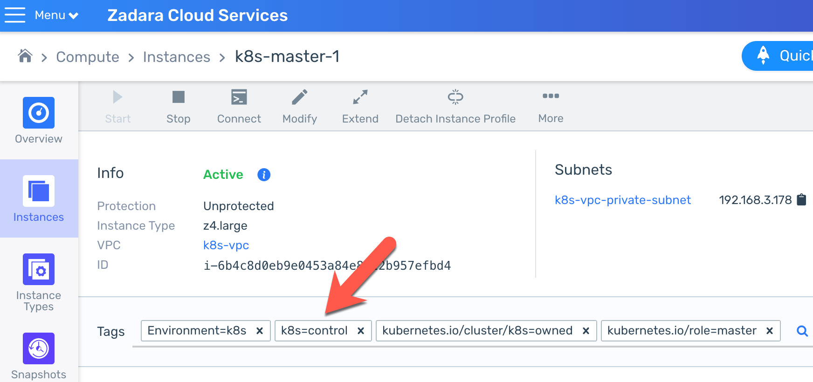Remove the k8s=control tag
The image size is (813, 382).
pyautogui.click(x=361, y=331)
